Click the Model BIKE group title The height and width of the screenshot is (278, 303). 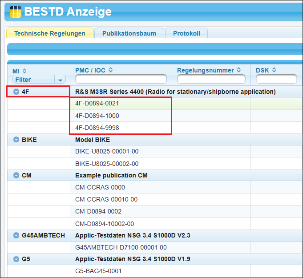(93, 140)
